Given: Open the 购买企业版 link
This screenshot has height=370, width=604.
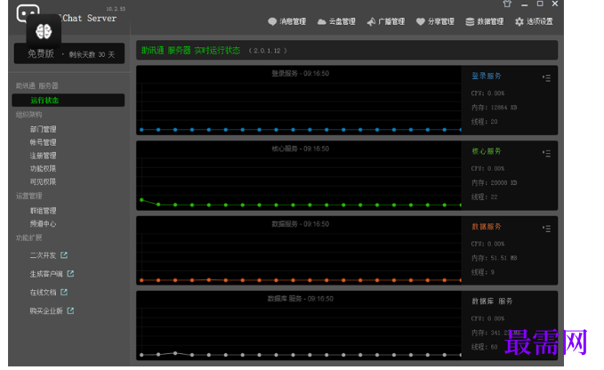Looking at the screenshot, I should pos(46,310).
